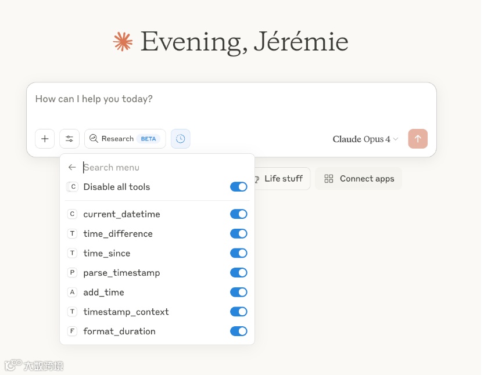
Task: Click the clock time tools icon
Action: coord(181,139)
